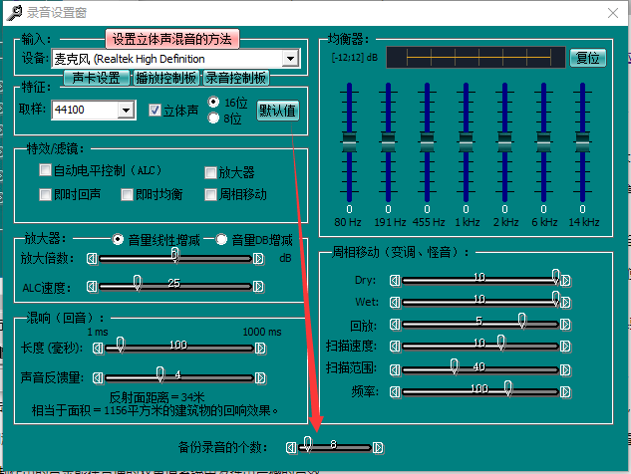Click right arrow of Dry slider

tap(566, 280)
